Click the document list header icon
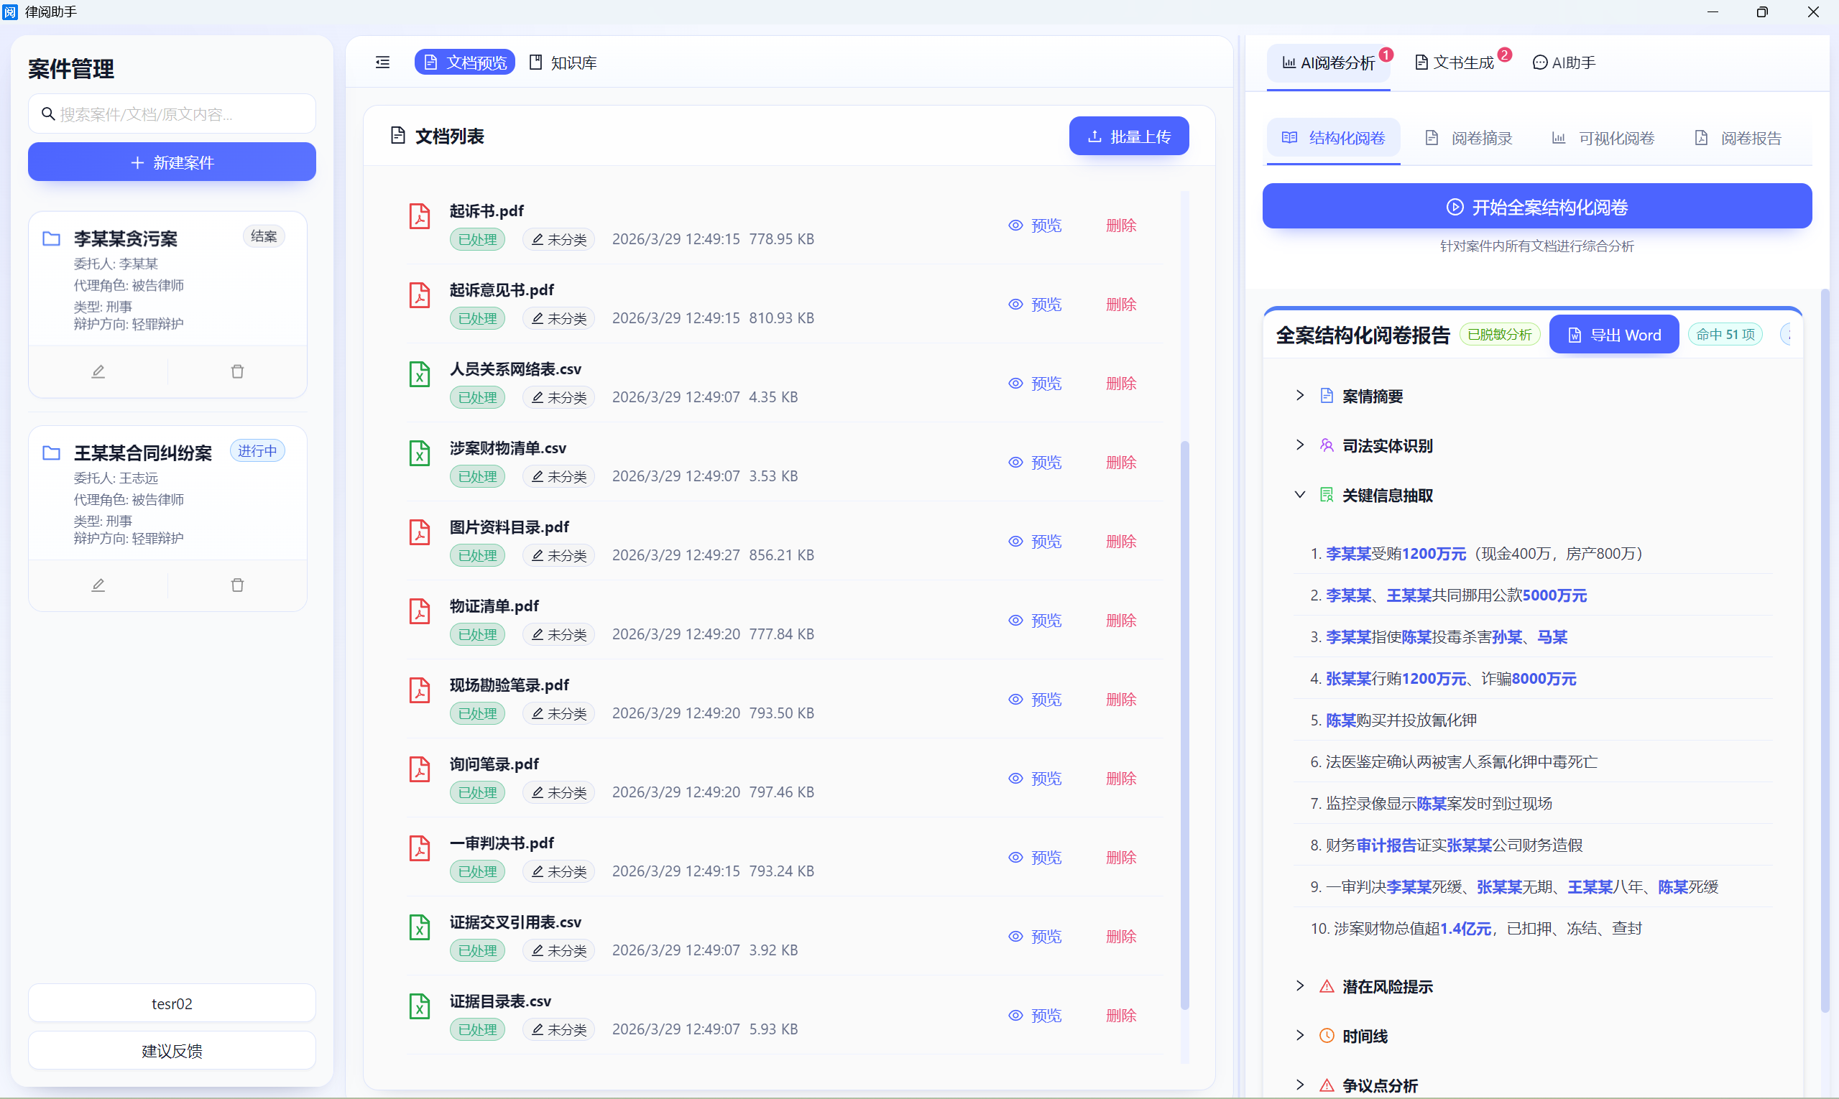 tap(398, 136)
